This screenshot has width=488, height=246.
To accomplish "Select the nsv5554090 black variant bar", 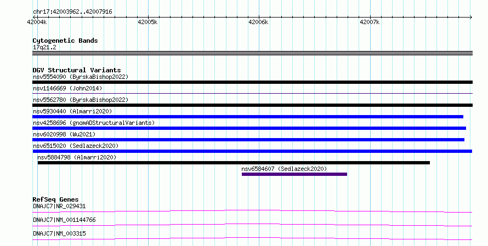I will pyautogui.click(x=252, y=82).
